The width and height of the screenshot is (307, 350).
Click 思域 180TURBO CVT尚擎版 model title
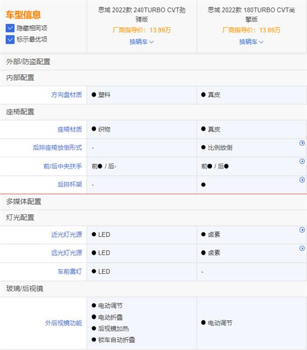point(251,15)
